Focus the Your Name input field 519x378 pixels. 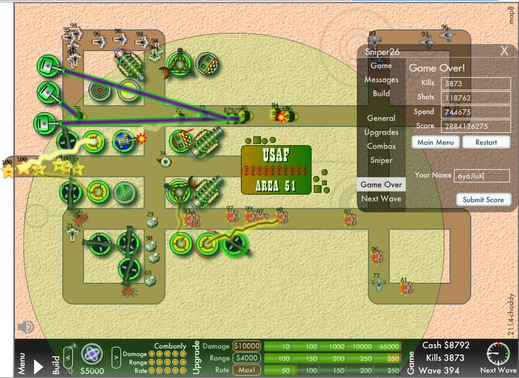coord(481,176)
